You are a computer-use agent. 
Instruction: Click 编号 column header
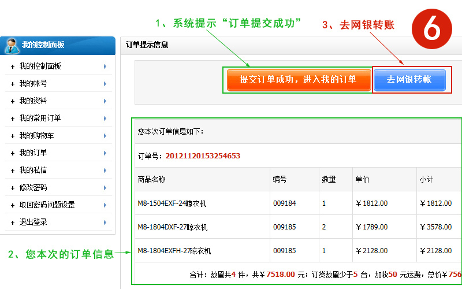(280, 179)
